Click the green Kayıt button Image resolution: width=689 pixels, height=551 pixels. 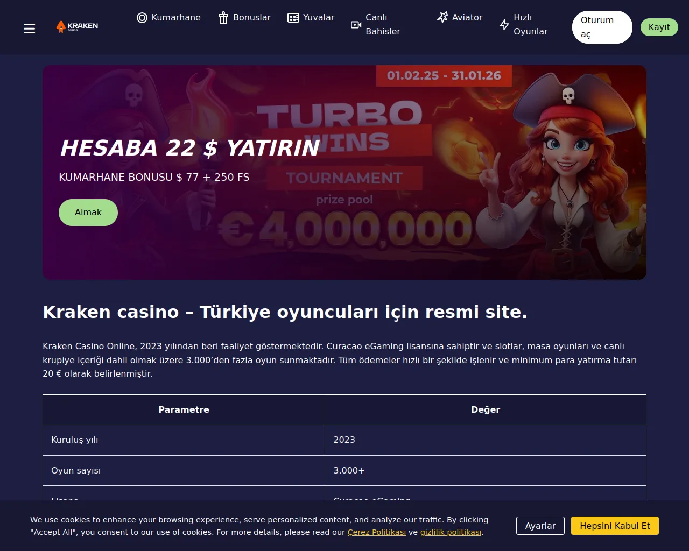click(x=659, y=27)
